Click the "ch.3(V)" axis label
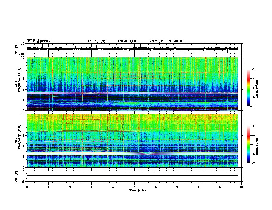 pos(16,176)
